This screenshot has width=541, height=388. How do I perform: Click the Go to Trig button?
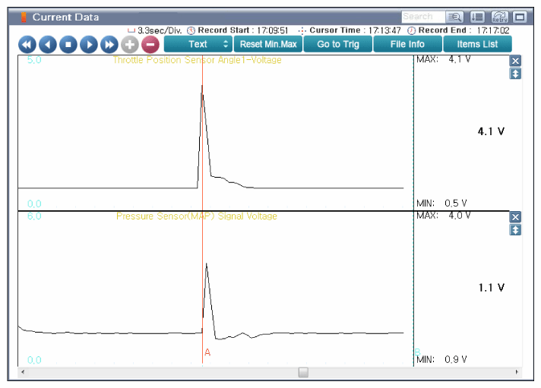(x=338, y=44)
